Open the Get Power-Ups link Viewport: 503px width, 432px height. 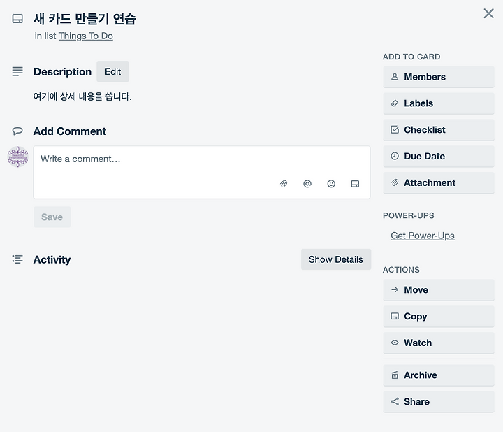coord(423,236)
